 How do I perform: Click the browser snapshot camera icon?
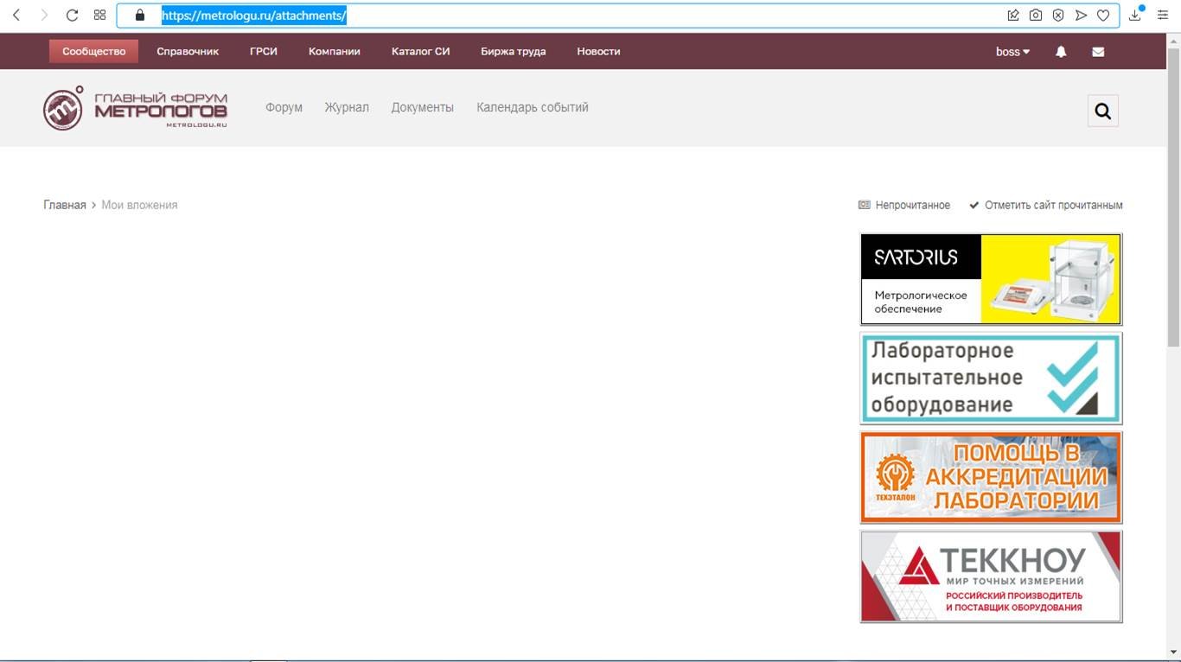tap(1035, 16)
